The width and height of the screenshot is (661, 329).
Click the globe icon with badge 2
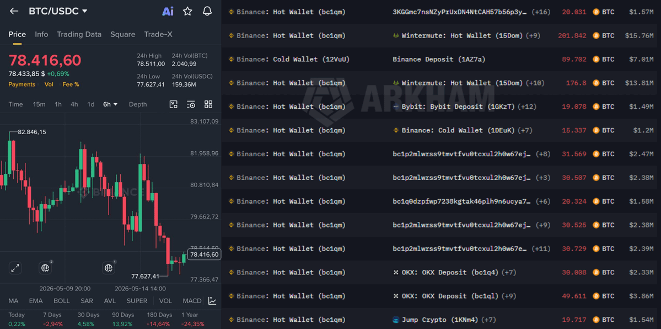click(45, 268)
